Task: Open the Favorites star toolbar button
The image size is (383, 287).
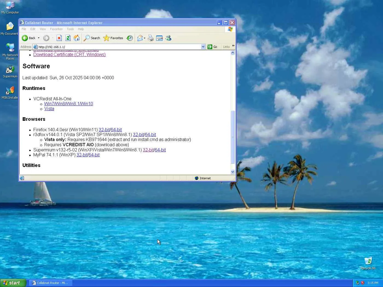Action: pos(113,38)
